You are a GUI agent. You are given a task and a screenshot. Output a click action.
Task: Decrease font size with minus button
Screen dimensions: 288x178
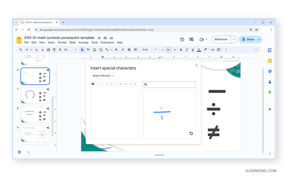click(162, 50)
